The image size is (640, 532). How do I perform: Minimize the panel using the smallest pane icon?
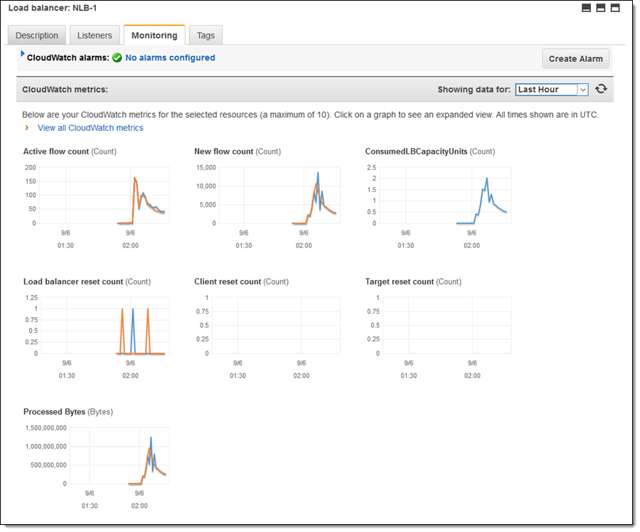(587, 8)
